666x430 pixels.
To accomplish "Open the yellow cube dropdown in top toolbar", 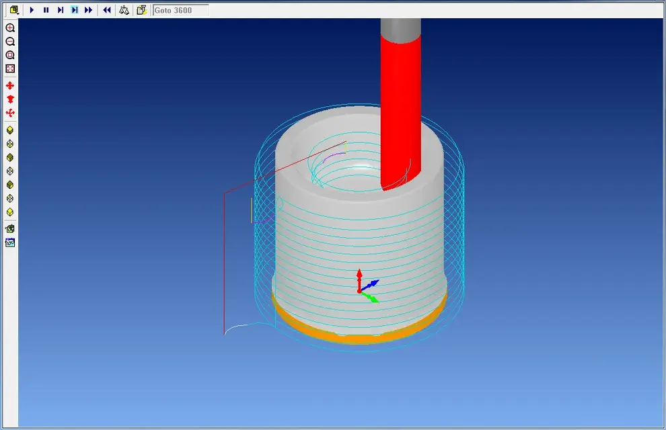I will (x=14, y=10).
